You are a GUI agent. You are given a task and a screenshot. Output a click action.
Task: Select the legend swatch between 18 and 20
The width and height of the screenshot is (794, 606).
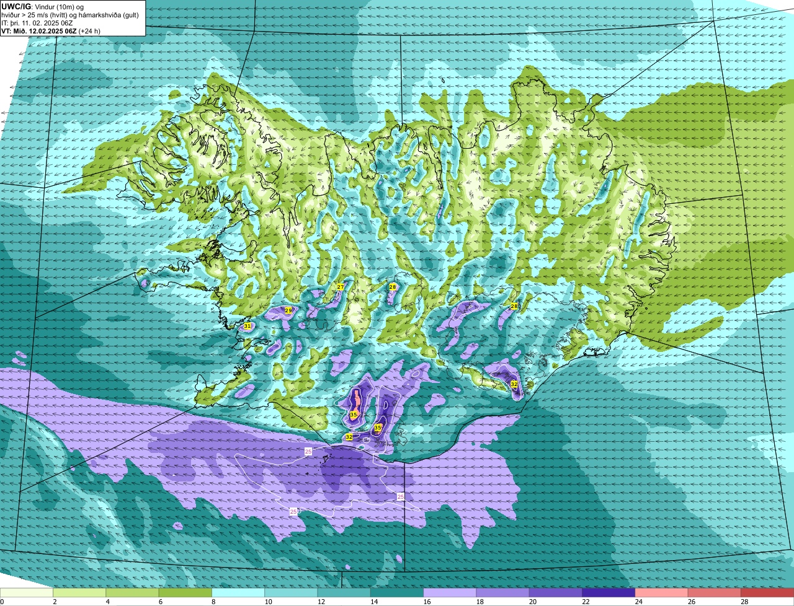point(503,593)
